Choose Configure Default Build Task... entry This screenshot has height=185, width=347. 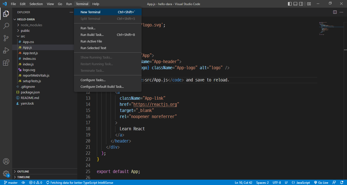click(108, 87)
